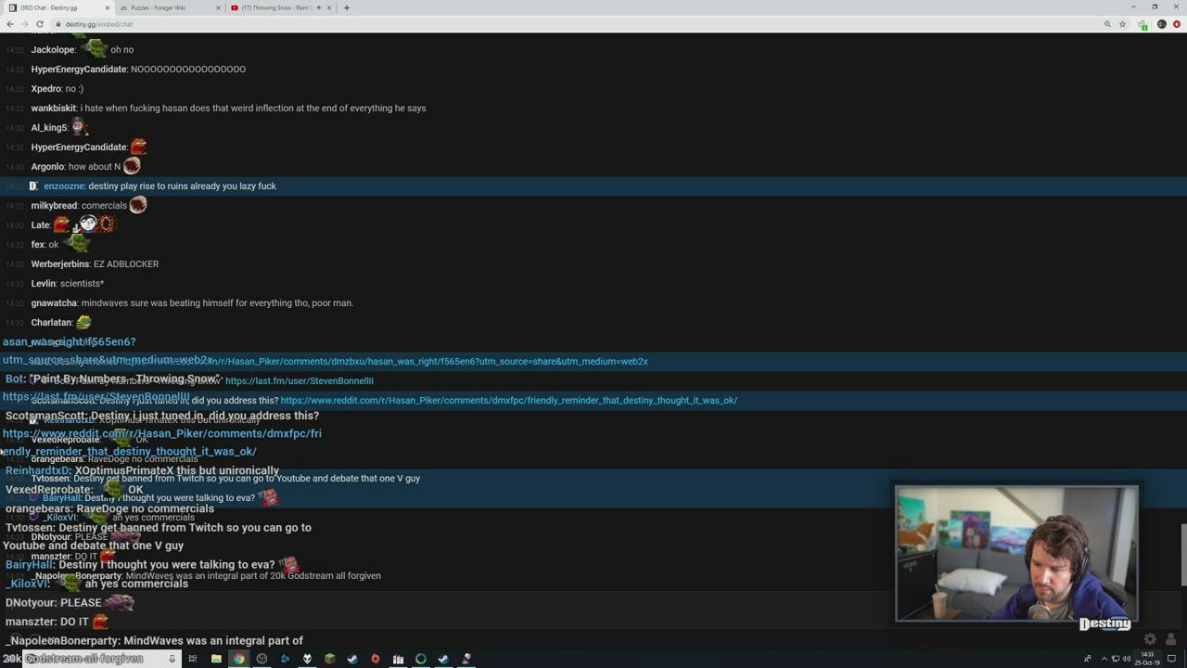Click taskbar microphone icon
The image size is (1187, 668).
[172, 659]
